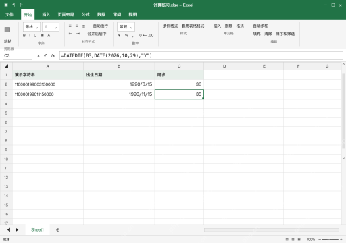Select column D header
The width and height of the screenshot is (346, 243).
point(224,66)
